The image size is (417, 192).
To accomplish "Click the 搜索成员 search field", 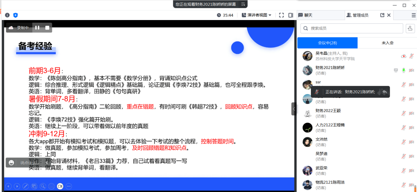I will (352, 28).
